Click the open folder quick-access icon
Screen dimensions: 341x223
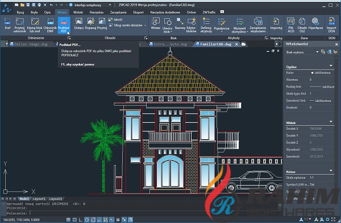[22, 5]
